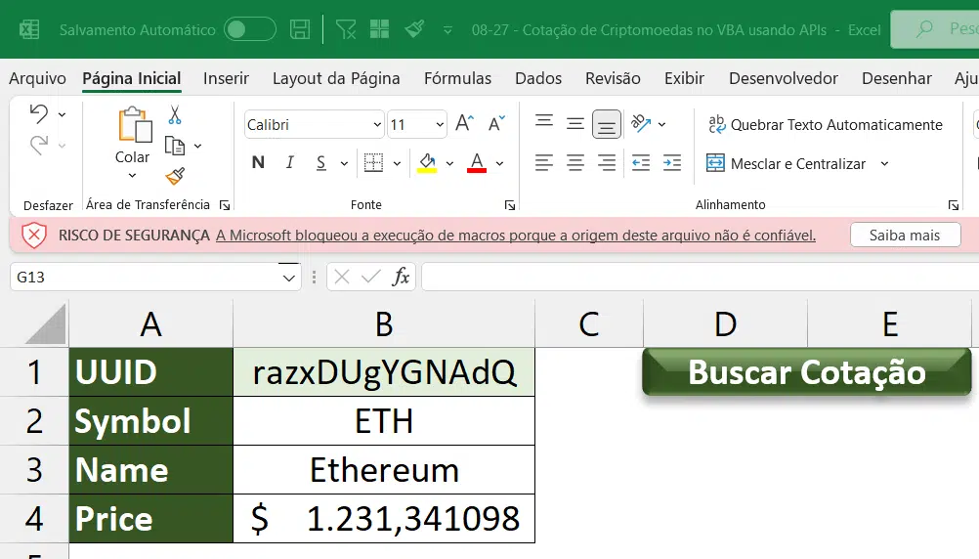Screen dimensions: 979x559
Task: Click the Cut scissors icon
Action: 175,115
